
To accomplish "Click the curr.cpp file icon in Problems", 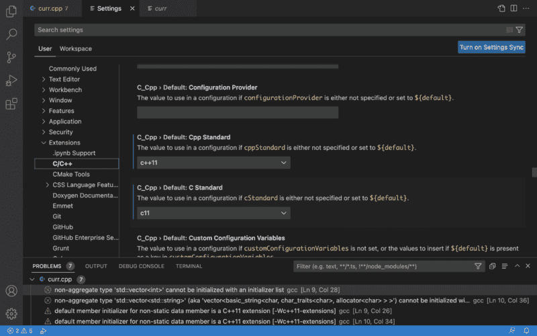I will point(42,279).
